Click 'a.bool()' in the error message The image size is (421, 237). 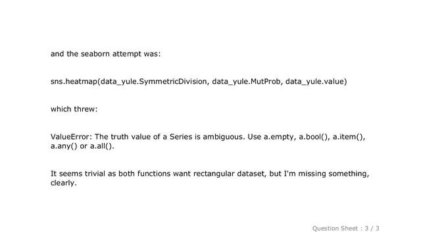point(314,137)
